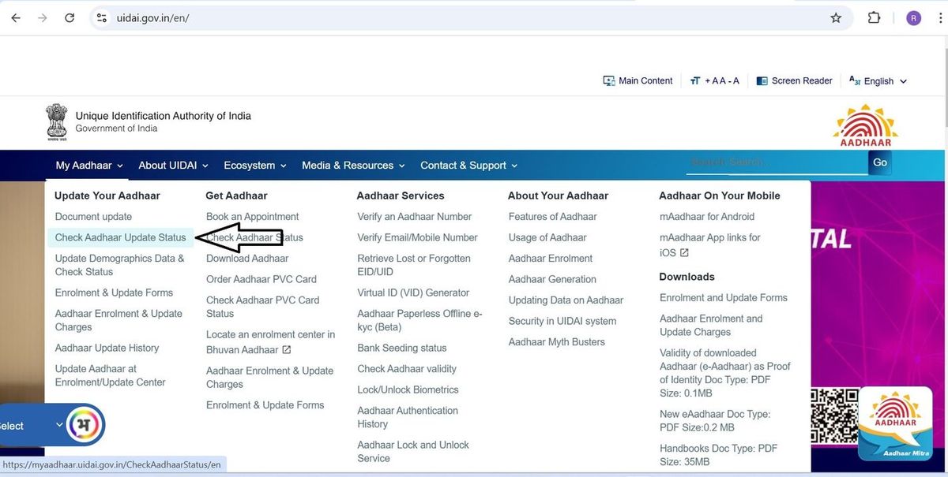The width and height of the screenshot is (948, 477).
Task: Click the external link icon beside Bhuvan Aadhaar
Action: pyautogui.click(x=288, y=349)
